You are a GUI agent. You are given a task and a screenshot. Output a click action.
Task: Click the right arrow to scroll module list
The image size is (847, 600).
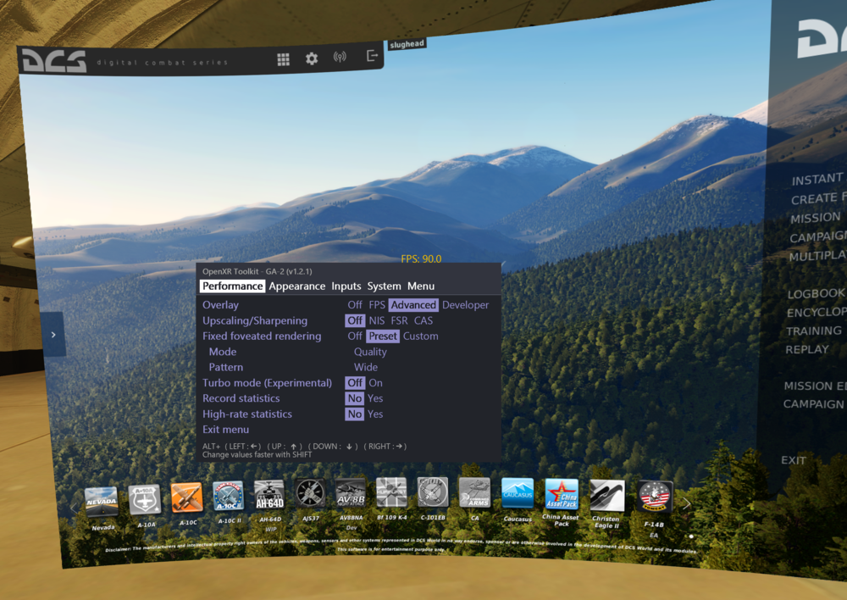687,503
